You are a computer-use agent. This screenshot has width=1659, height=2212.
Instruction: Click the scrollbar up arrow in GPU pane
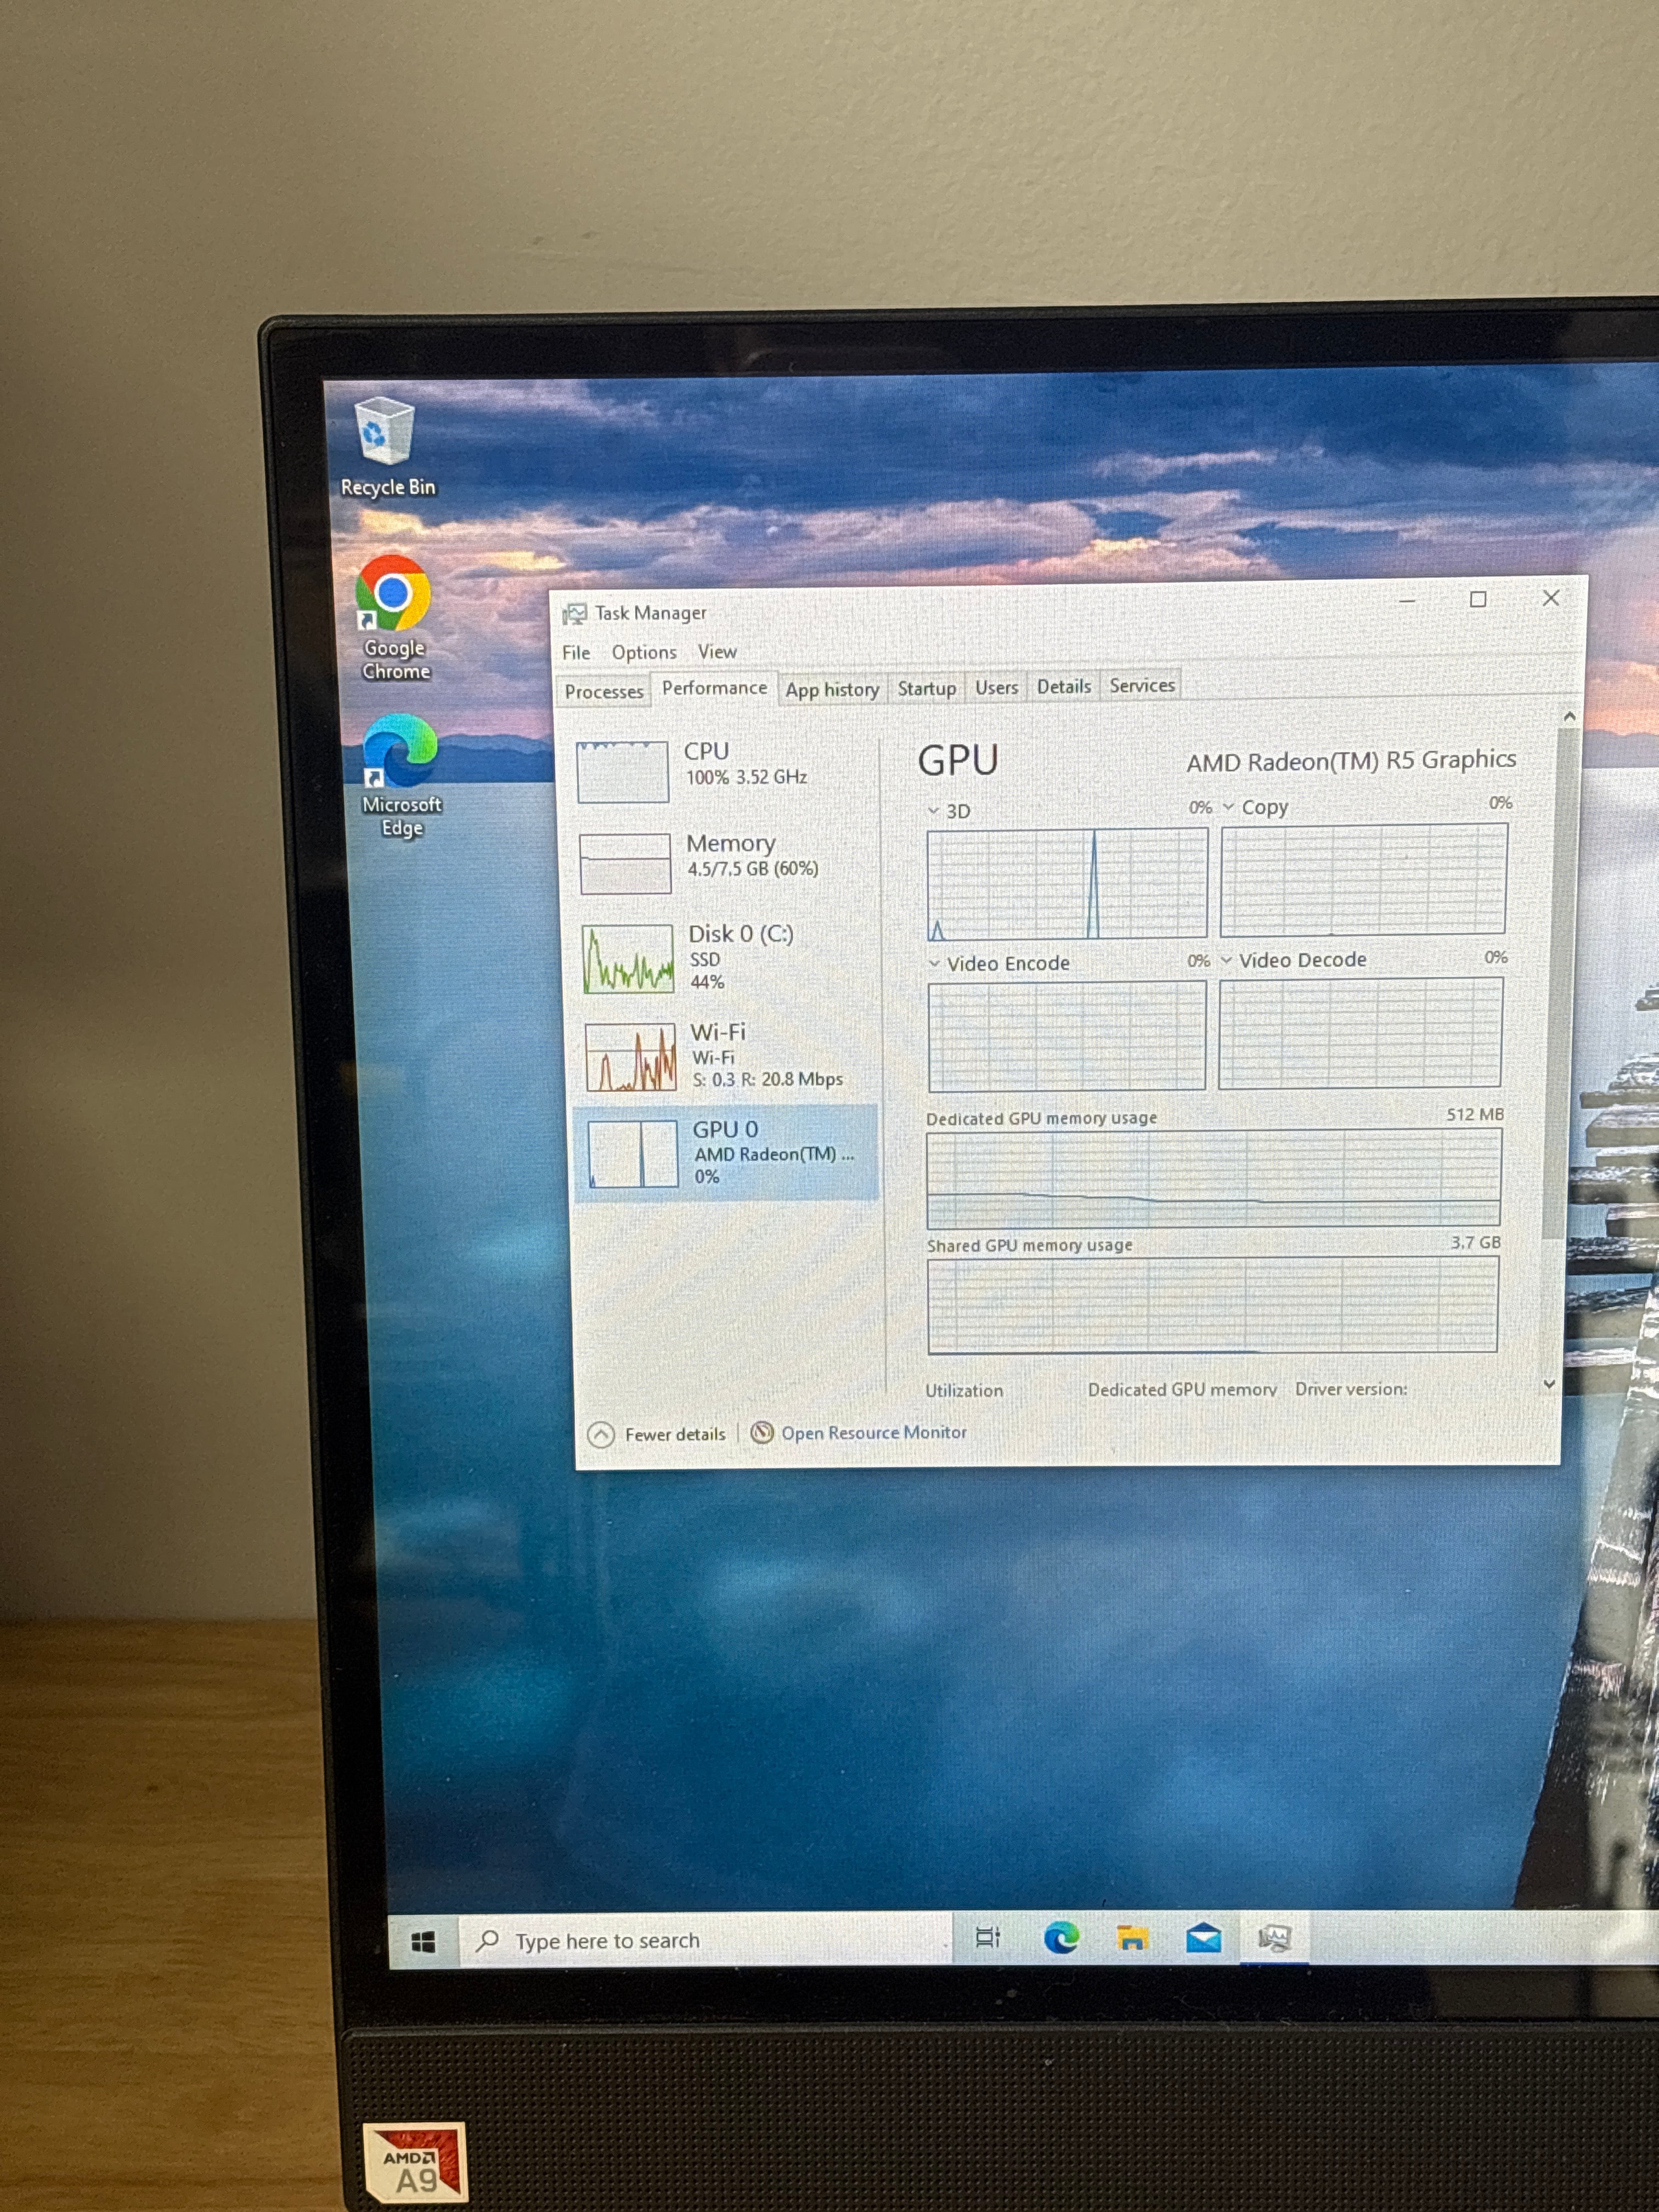(1569, 716)
